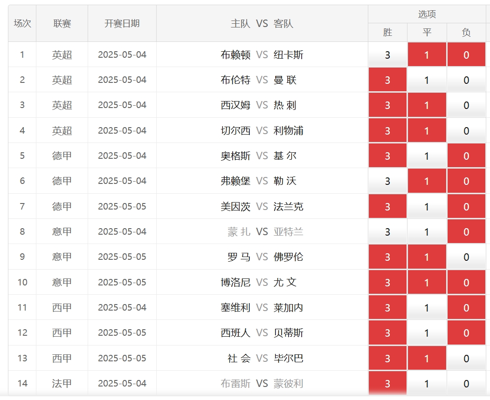Toggle draw option 1 for 社会 VS 毕尔巴
Viewport: 490px width, 400px height.
427,358
